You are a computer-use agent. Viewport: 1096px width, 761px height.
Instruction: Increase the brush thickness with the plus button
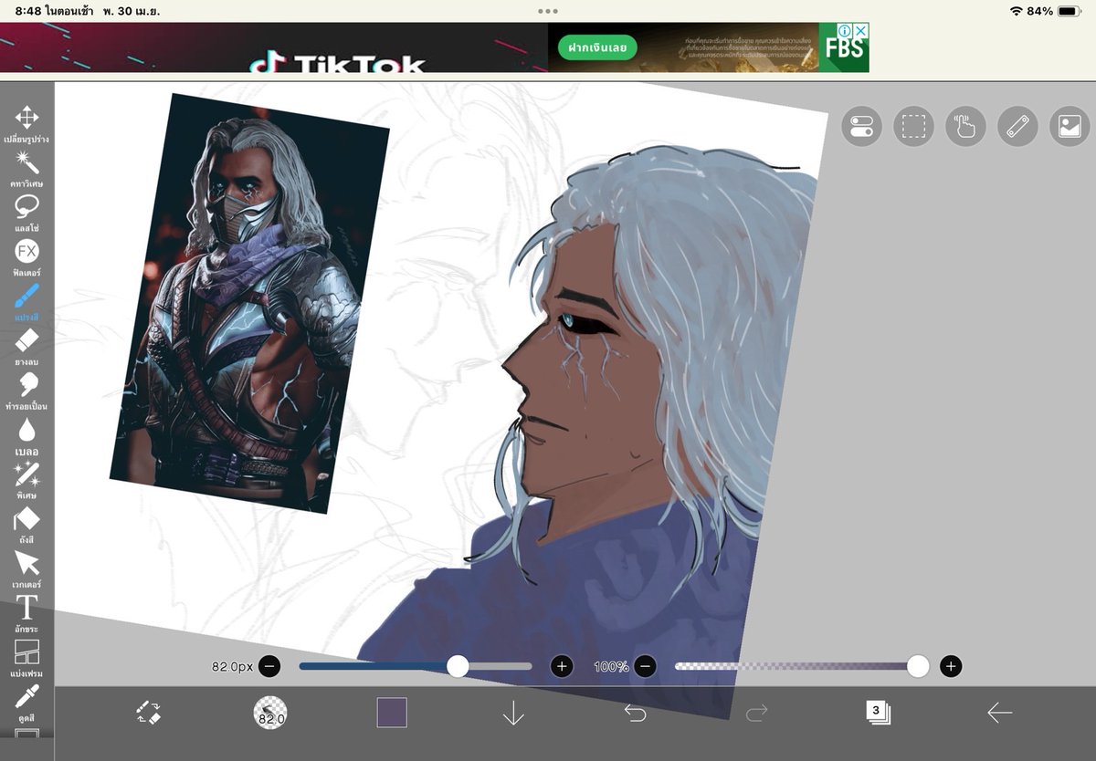tap(562, 666)
